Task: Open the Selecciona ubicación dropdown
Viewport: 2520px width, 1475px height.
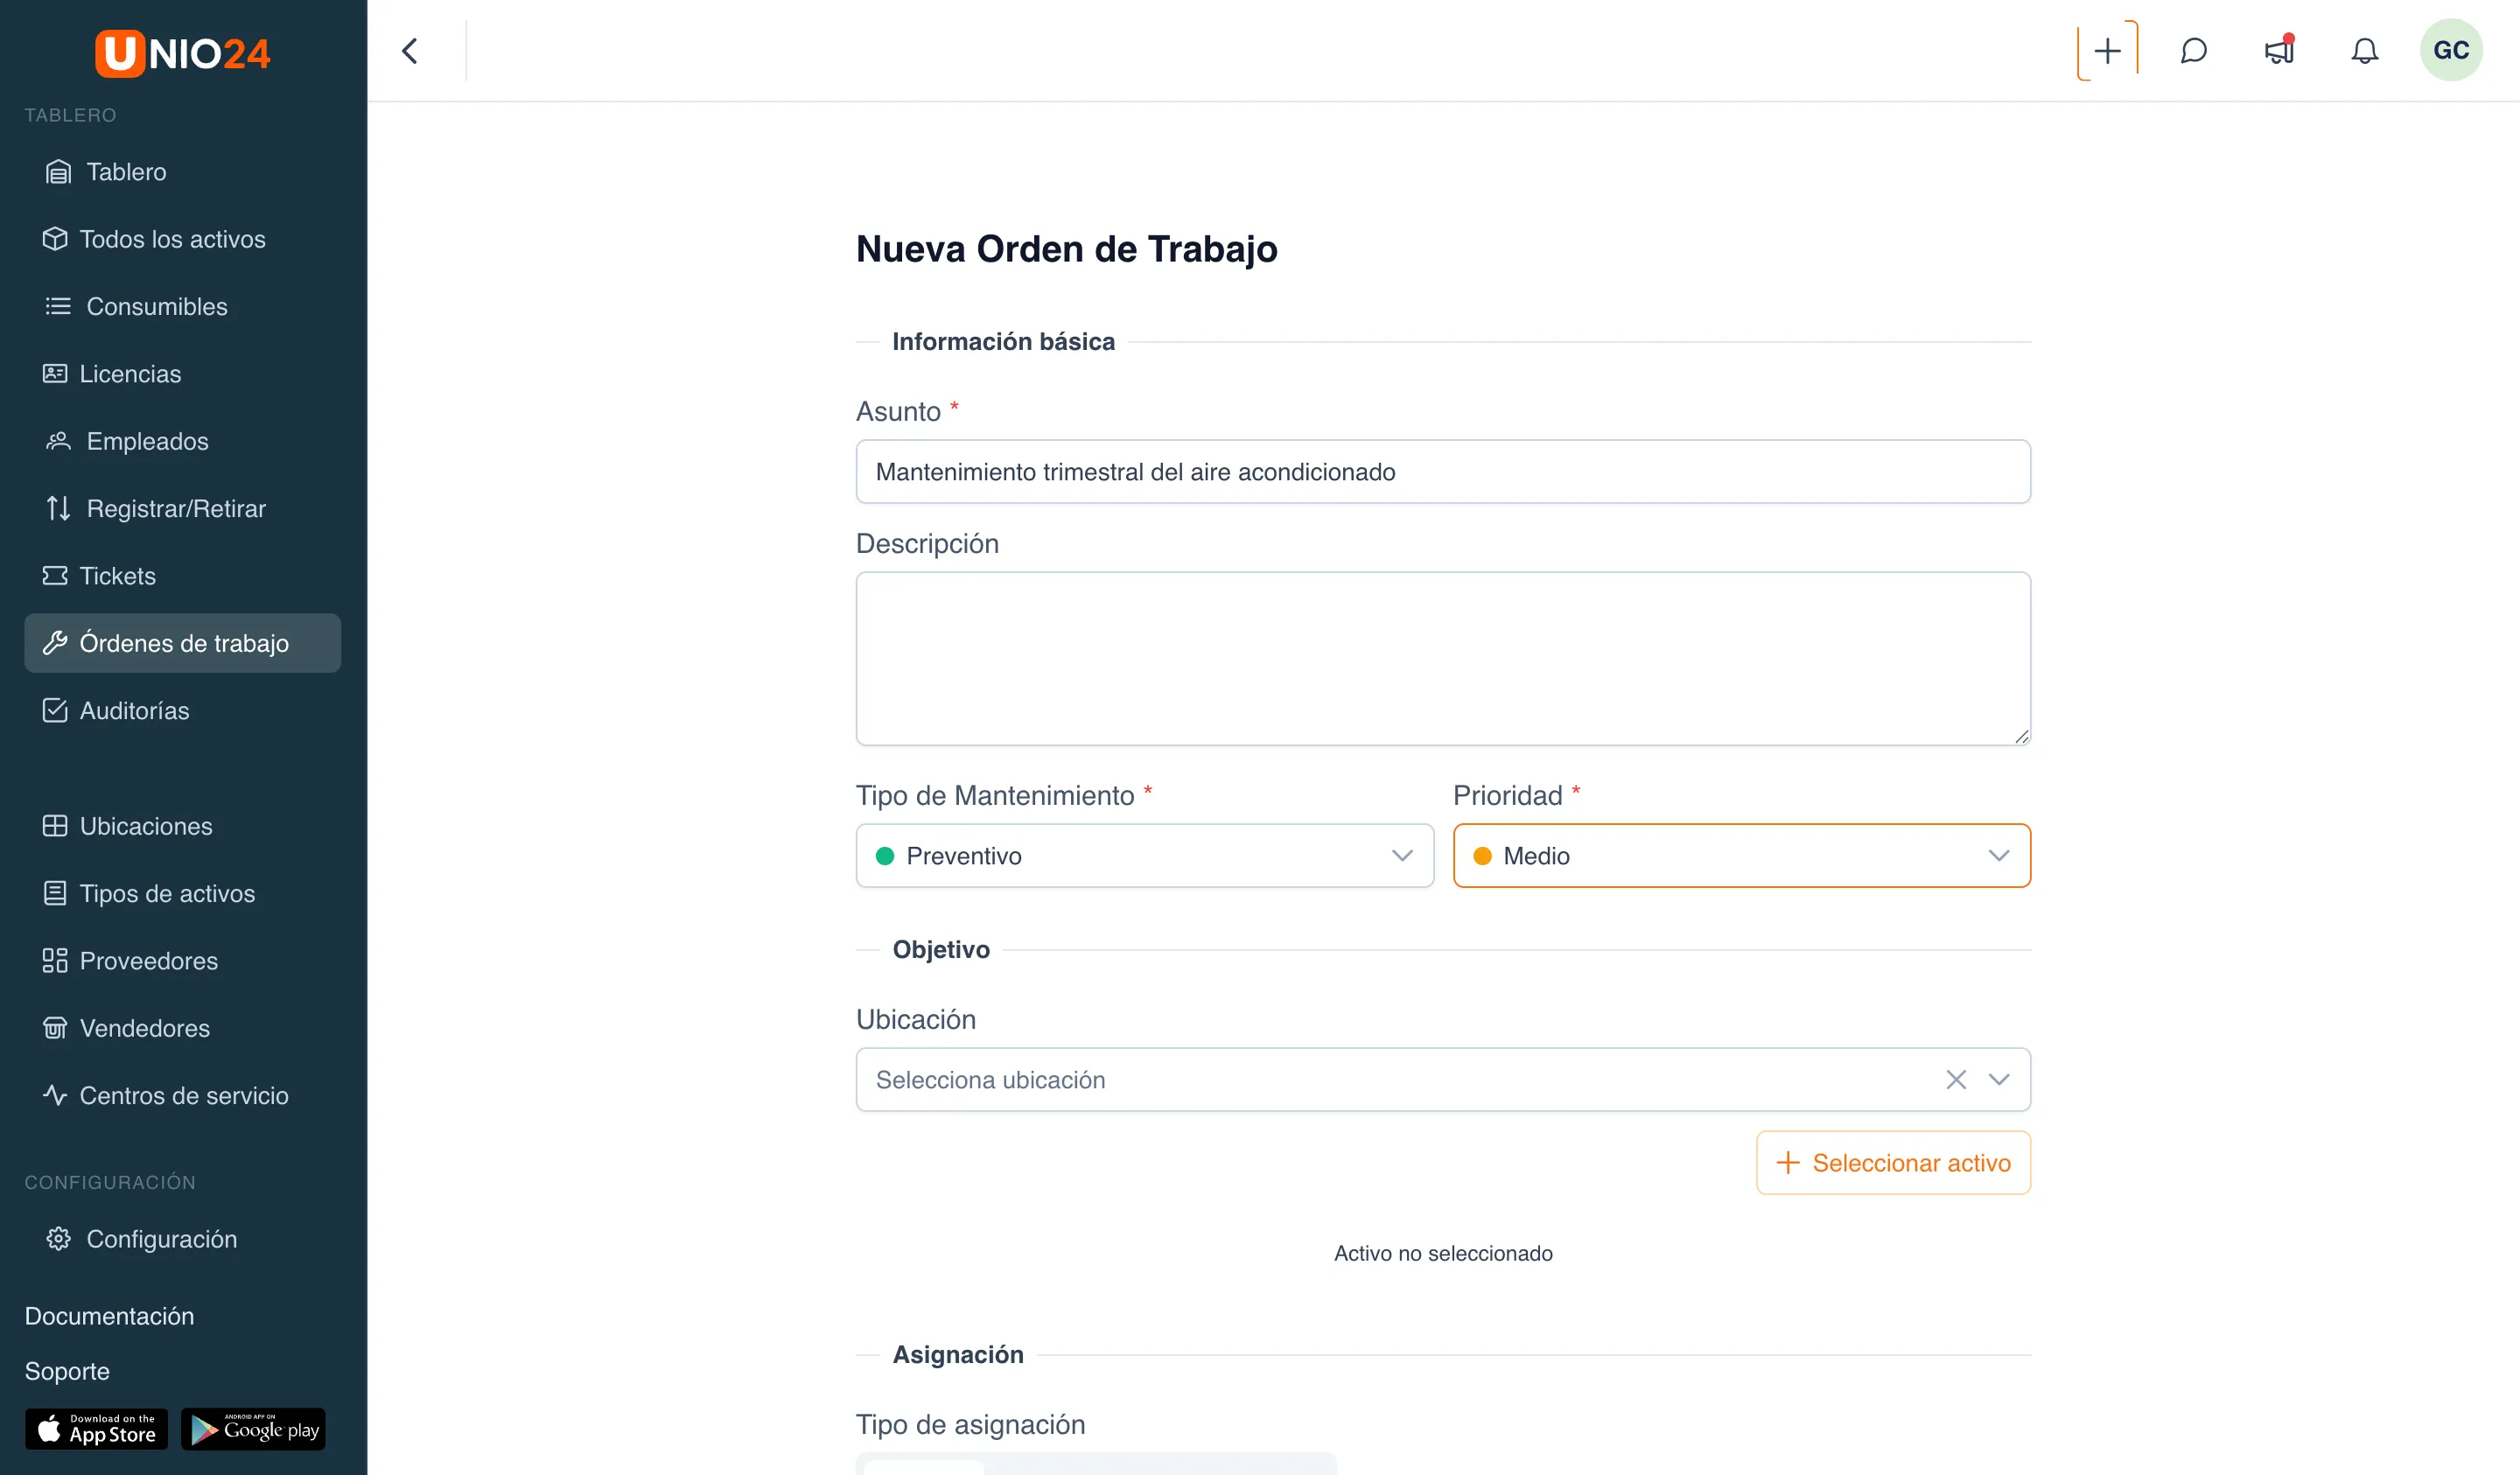Action: point(1443,1079)
